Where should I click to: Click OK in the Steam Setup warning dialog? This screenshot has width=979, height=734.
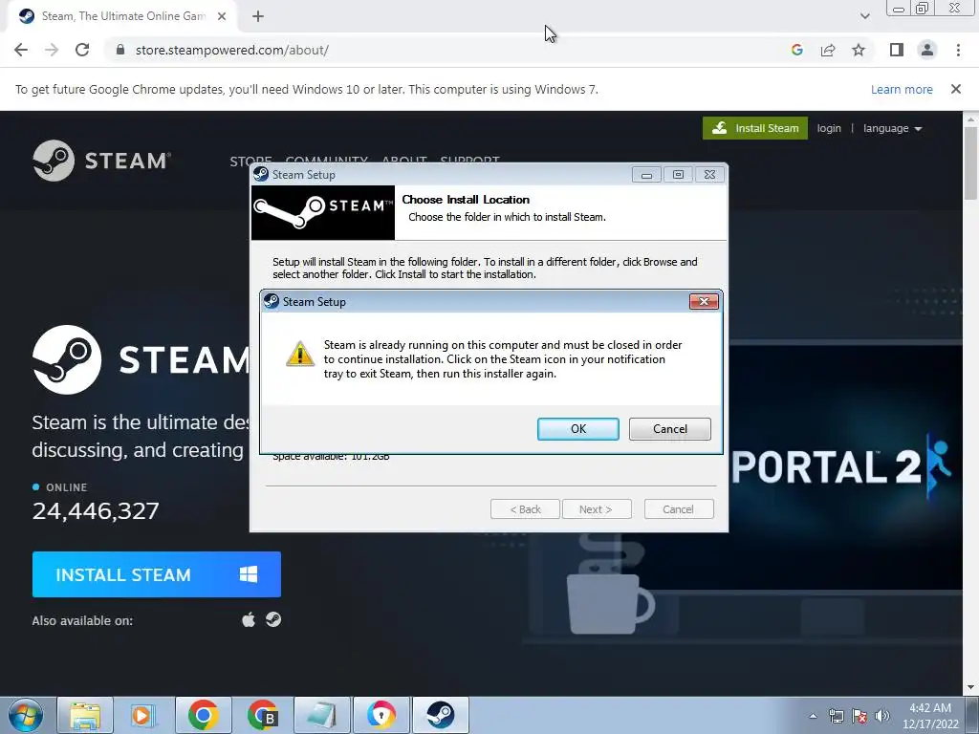click(x=578, y=429)
